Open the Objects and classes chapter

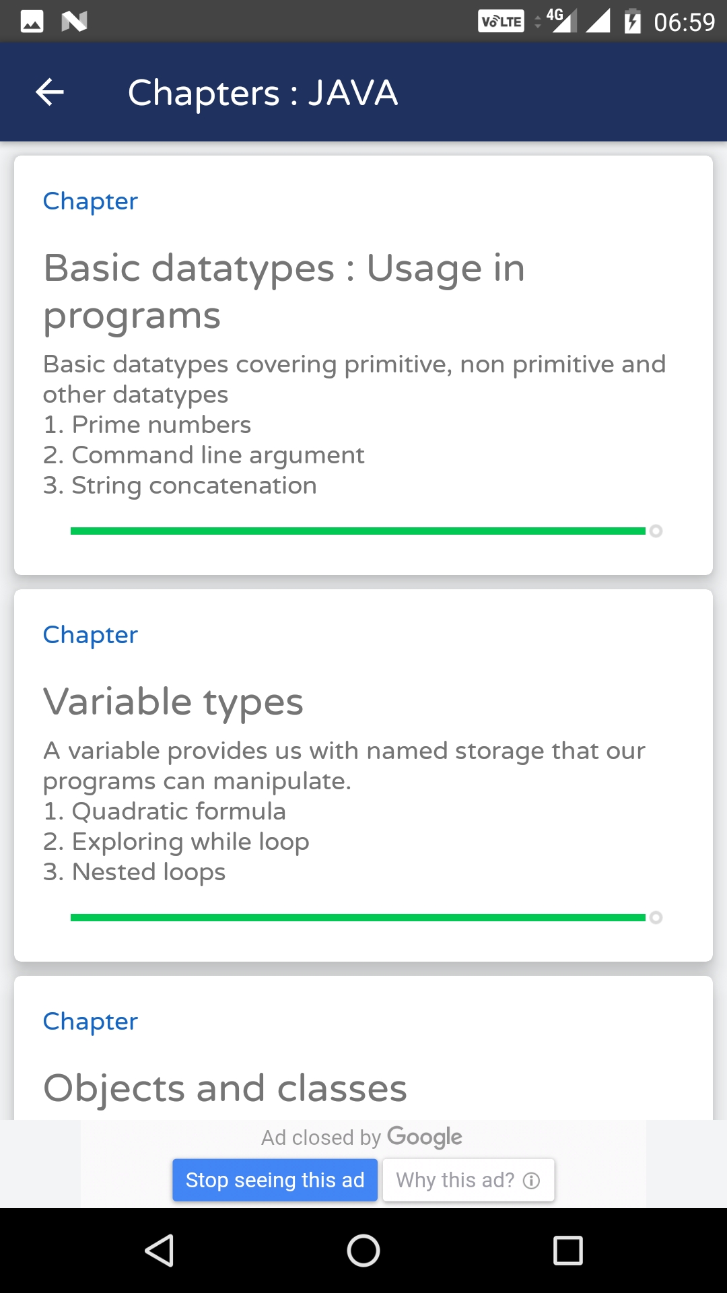(225, 1088)
